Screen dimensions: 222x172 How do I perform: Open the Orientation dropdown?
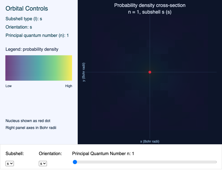tap(43, 163)
